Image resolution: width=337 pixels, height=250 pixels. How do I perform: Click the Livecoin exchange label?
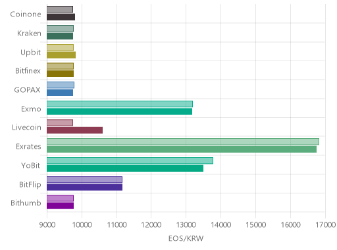tap(26, 128)
